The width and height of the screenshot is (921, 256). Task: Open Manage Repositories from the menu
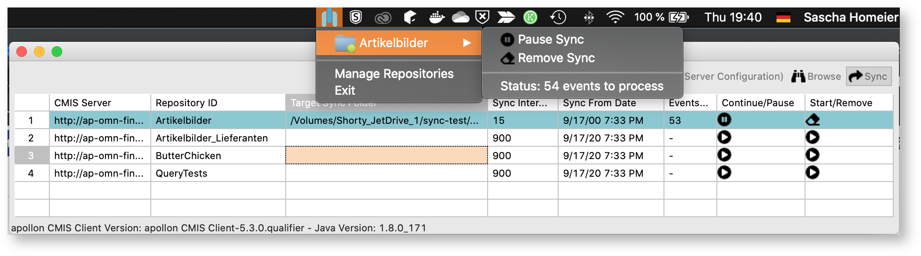pos(394,74)
